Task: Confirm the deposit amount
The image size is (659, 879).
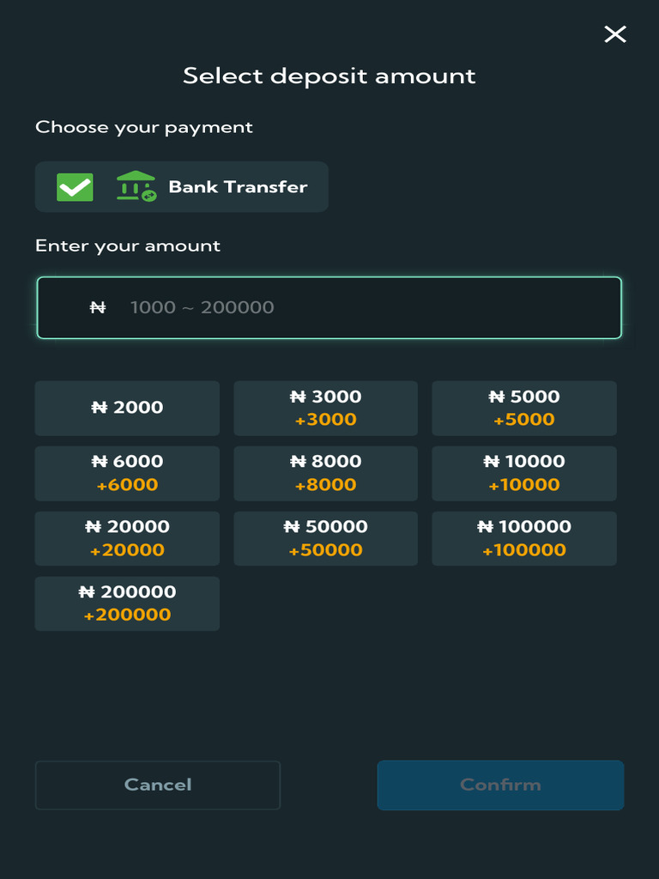Action: pos(500,785)
